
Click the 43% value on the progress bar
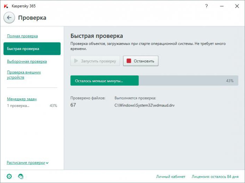coord(230,81)
